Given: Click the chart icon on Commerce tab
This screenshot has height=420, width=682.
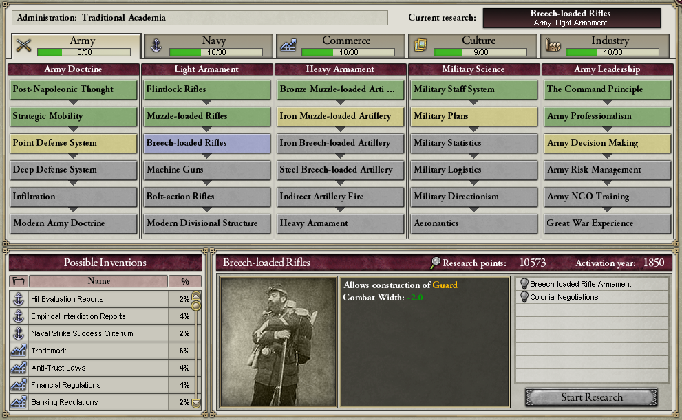Looking at the screenshot, I should (288, 45).
